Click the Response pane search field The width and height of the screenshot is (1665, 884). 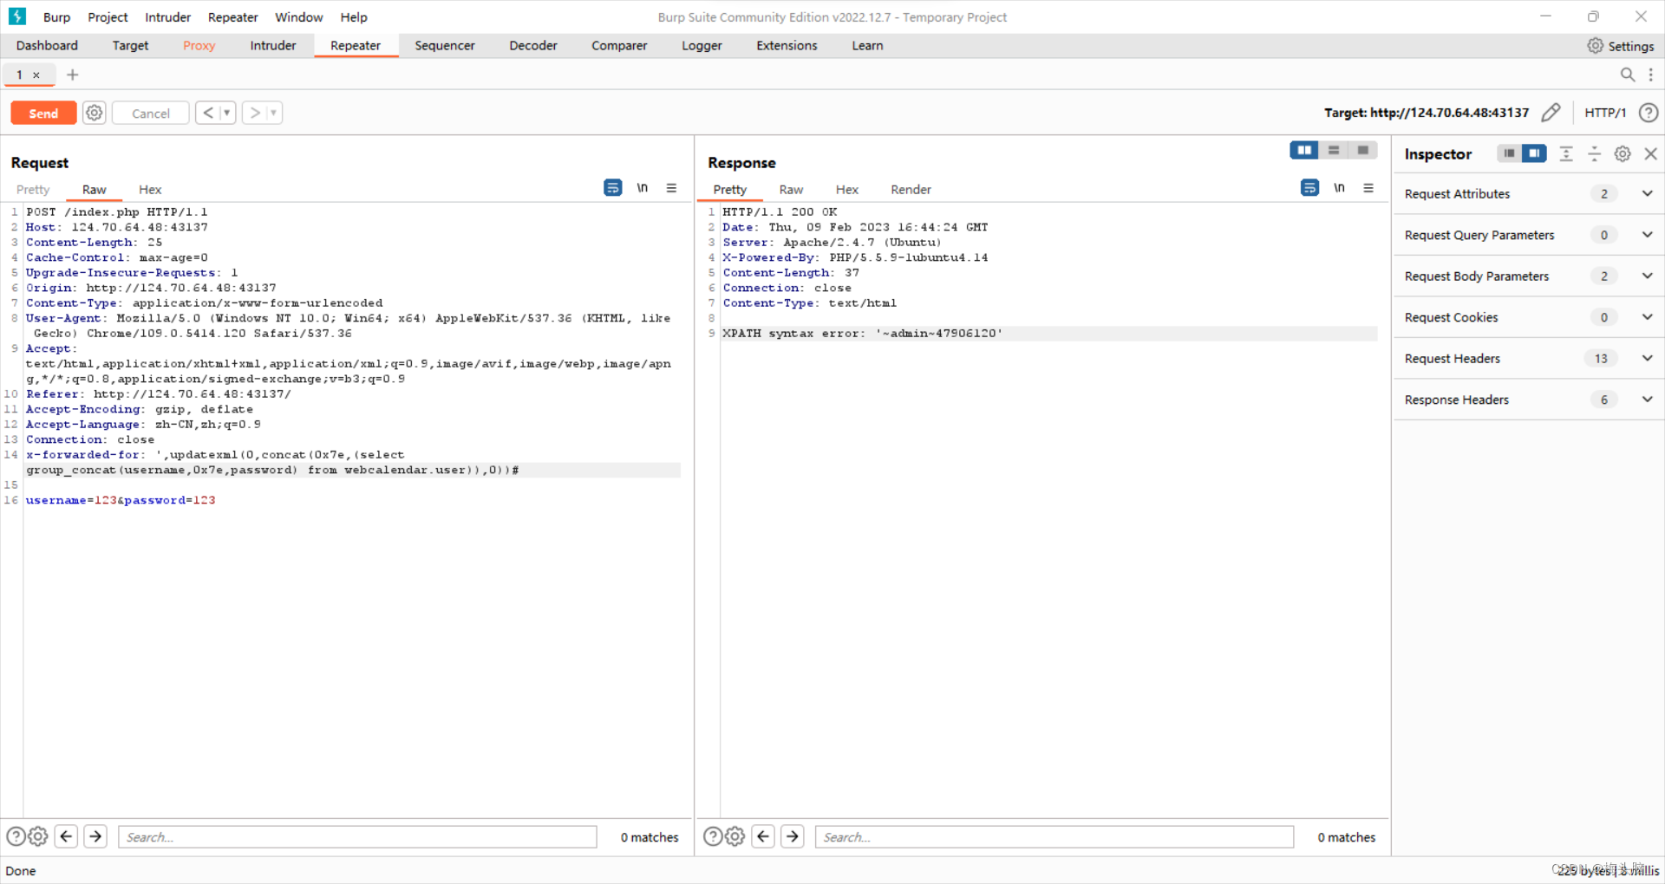pyautogui.click(x=1054, y=836)
